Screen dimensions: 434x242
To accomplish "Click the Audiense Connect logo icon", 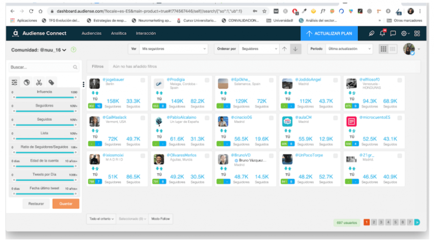I will (16, 33).
